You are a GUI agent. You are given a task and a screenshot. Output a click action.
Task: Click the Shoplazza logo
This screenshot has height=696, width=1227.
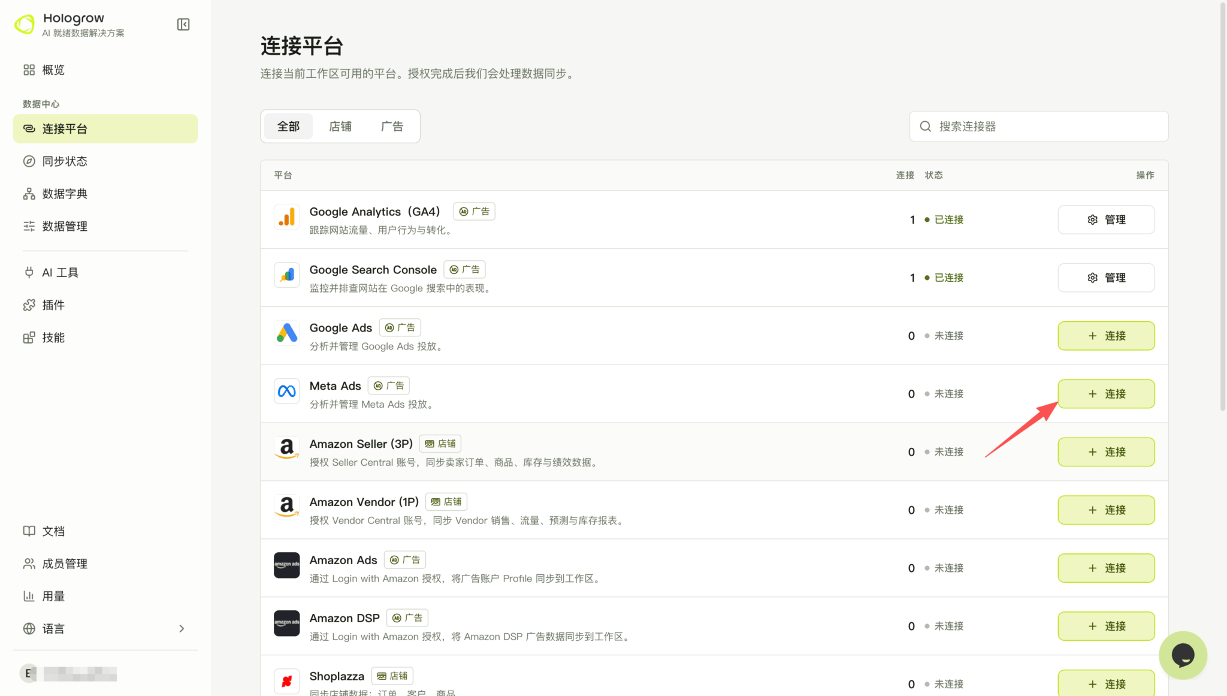coord(287,682)
